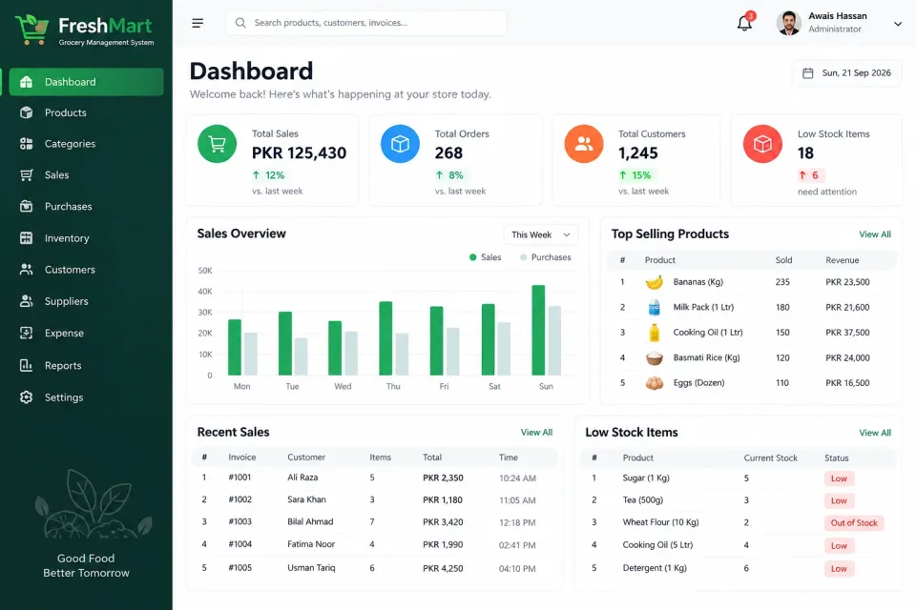Viewport: 916px width, 610px height.
Task: Open the Dashboard menu item
Action: tap(87, 82)
